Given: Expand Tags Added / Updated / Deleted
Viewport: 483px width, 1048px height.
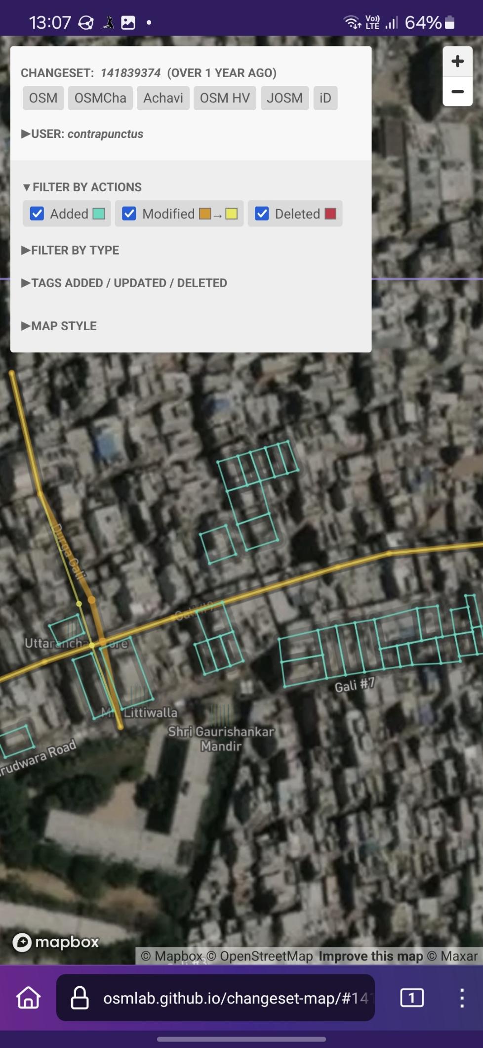Looking at the screenshot, I should (x=124, y=283).
